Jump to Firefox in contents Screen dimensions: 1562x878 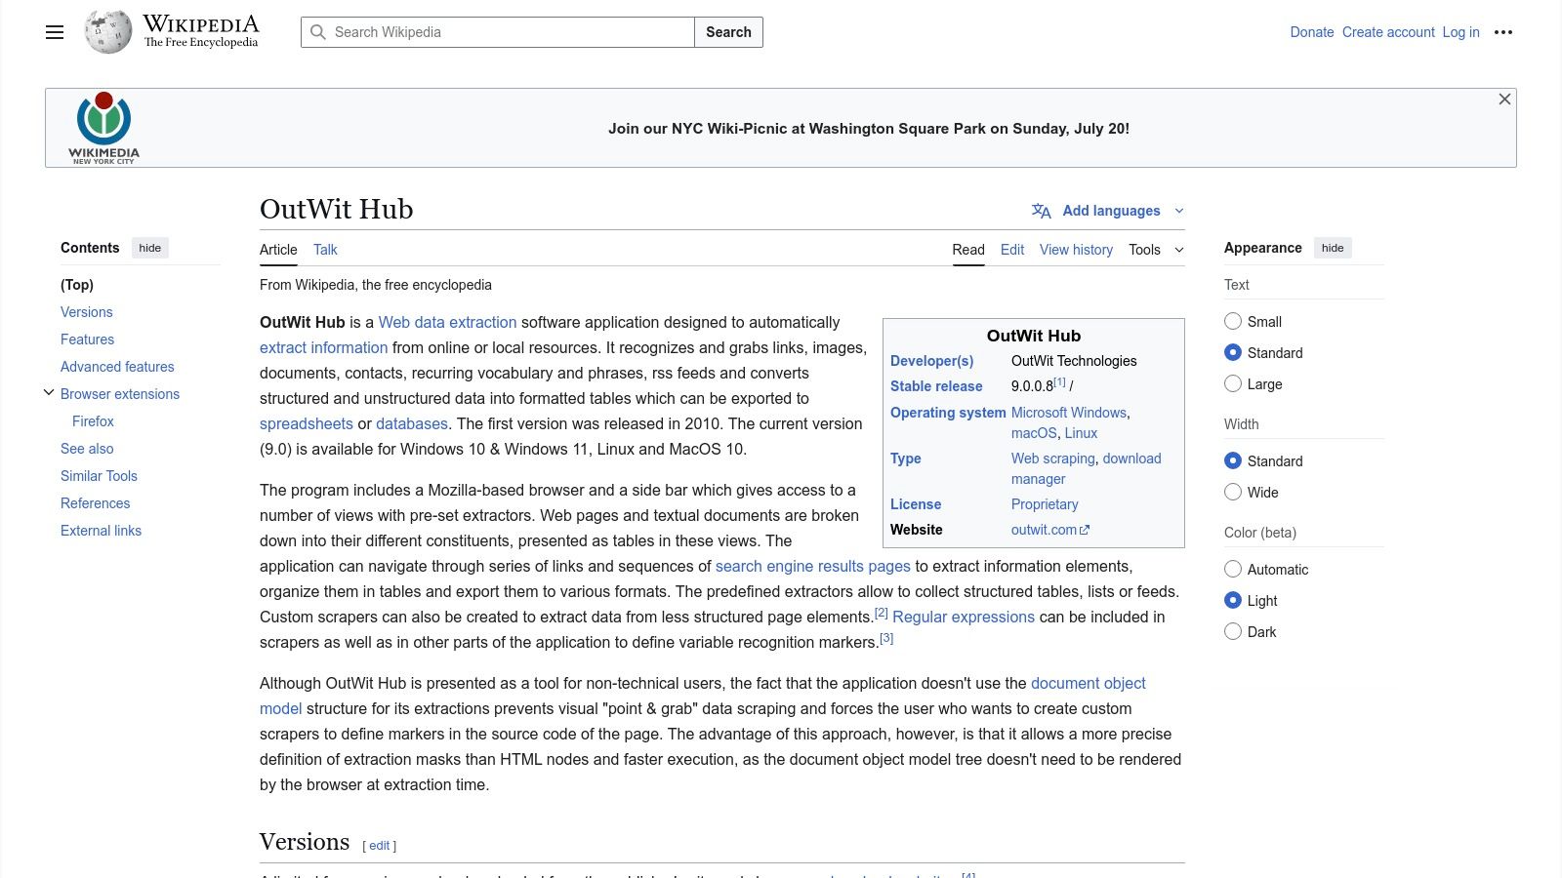click(x=93, y=421)
